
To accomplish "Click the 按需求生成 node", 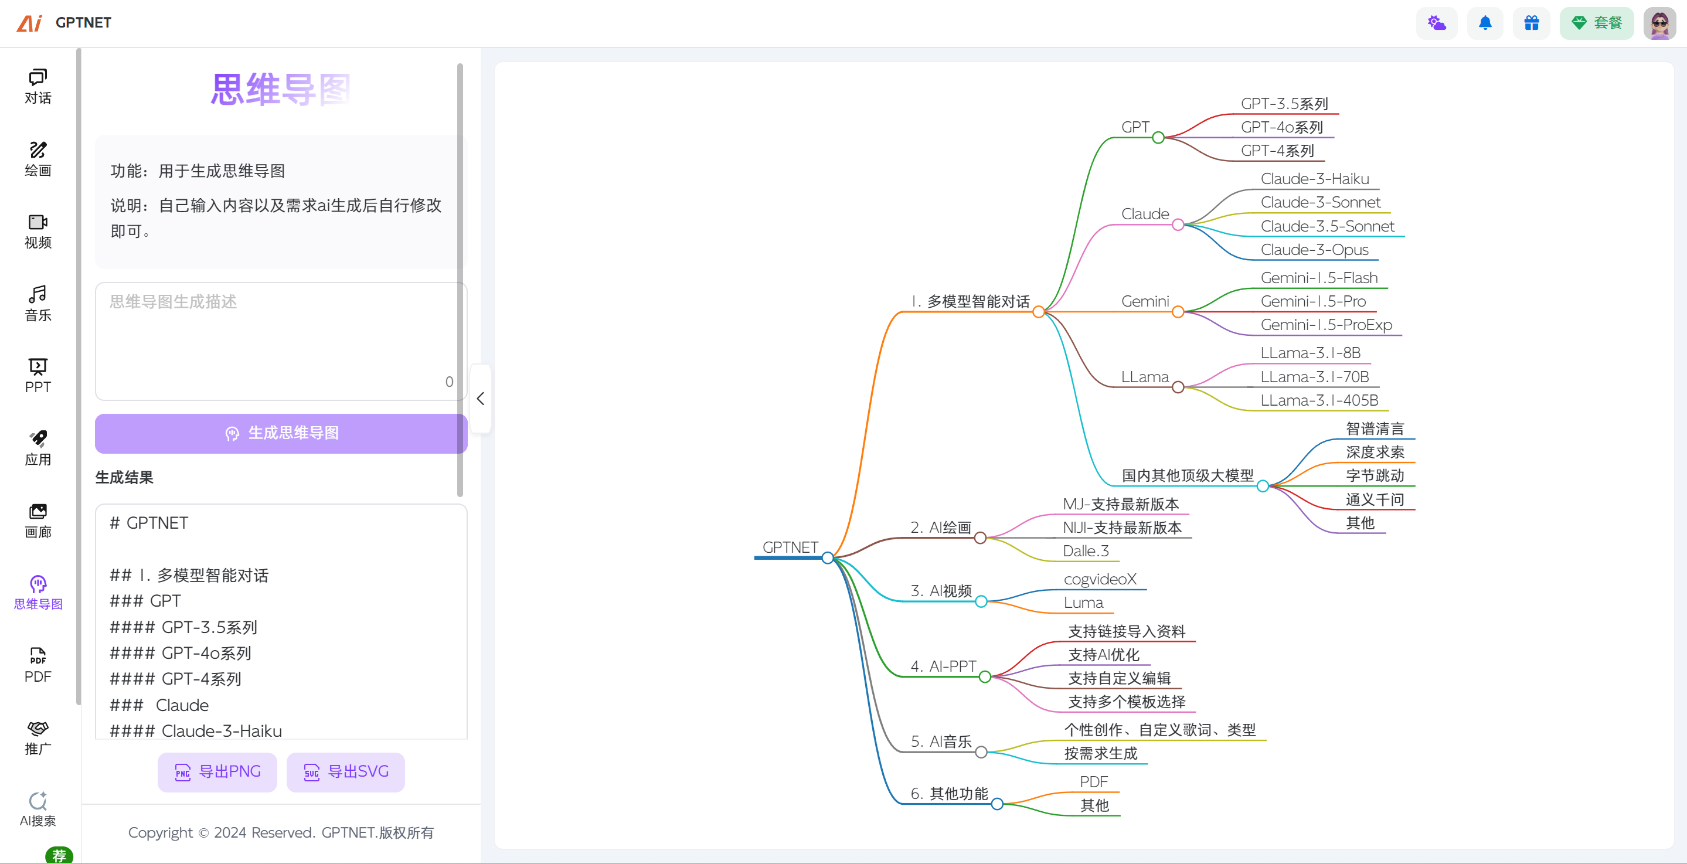I will tap(1101, 753).
